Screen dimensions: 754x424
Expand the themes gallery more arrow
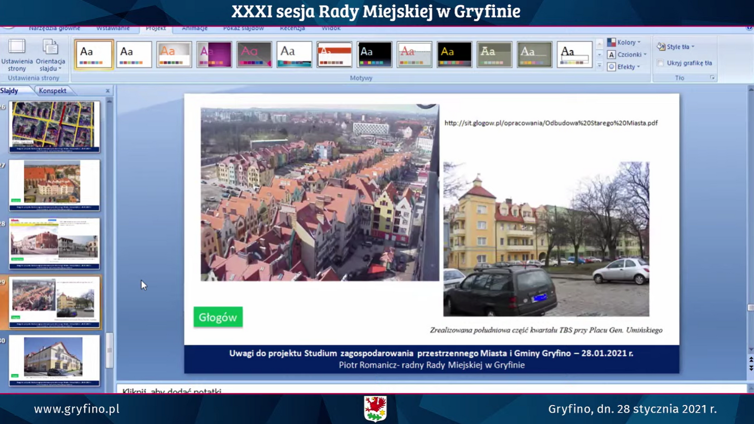coord(600,66)
